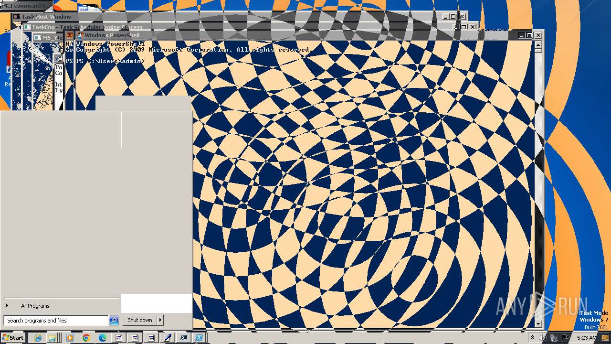Click the search magnifier button in the Start menu
Image resolution: width=611 pixels, height=344 pixels.
click(114, 321)
